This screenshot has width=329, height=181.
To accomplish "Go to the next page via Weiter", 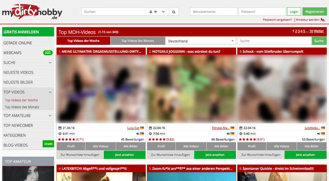I will (x=319, y=31).
